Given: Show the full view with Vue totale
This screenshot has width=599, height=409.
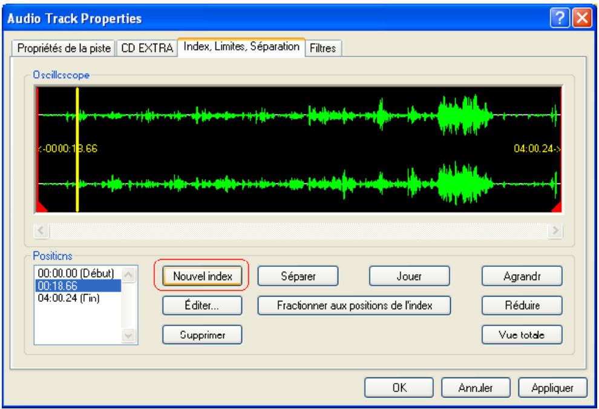Looking at the screenshot, I should coord(522,335).
